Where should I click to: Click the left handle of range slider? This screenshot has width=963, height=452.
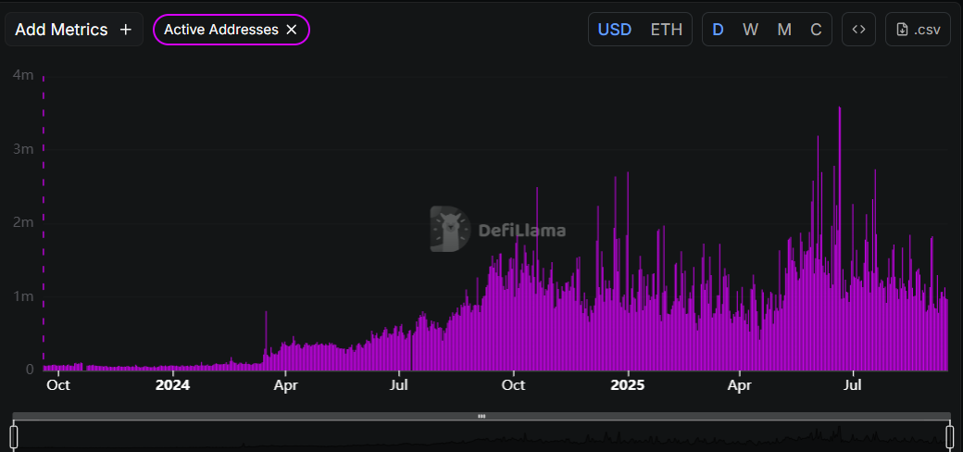click(14, 436)
